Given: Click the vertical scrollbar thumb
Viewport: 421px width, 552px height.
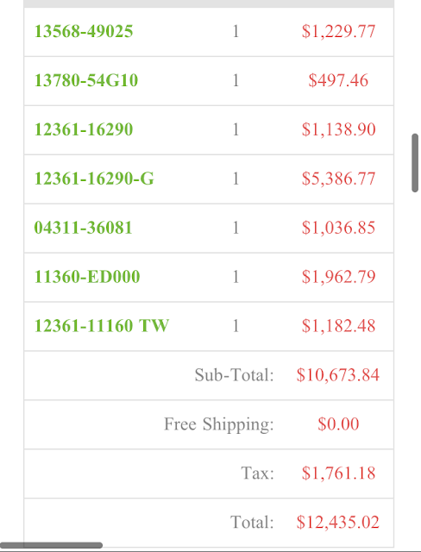Looking at the screenshot, I should tap(415, 163).
